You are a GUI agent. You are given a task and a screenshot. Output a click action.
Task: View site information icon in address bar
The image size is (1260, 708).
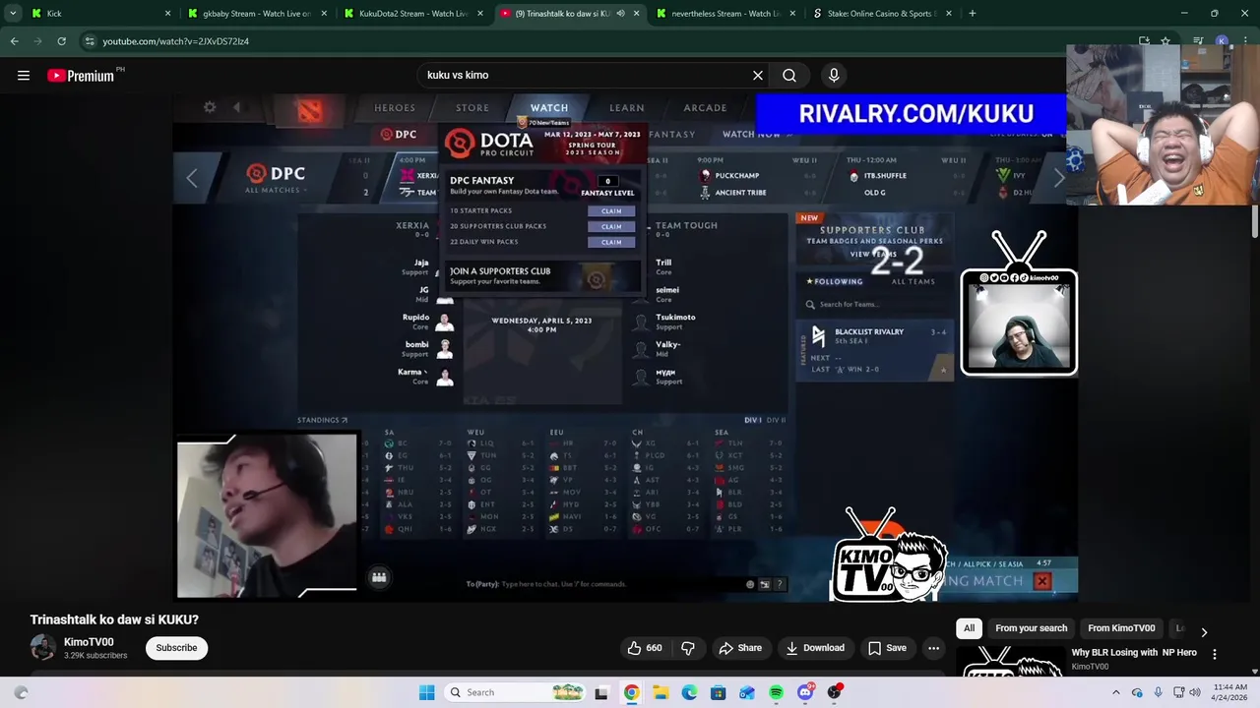90,41
